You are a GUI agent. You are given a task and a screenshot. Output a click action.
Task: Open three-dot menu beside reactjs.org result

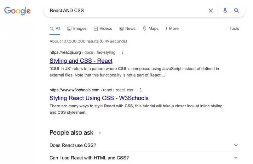pos(123,52)
